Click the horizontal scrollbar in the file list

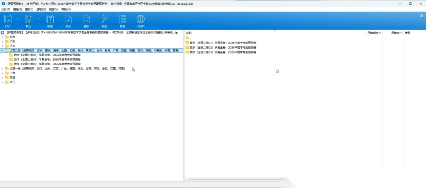(x=234, y=179)
